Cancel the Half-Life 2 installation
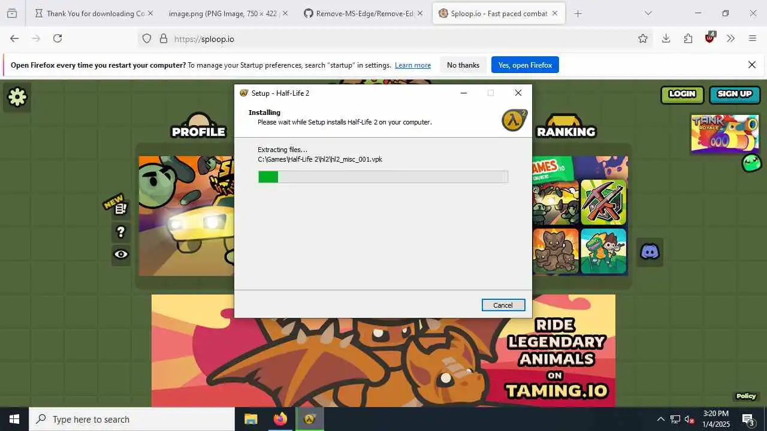The image size is (767, 431). 503,305
